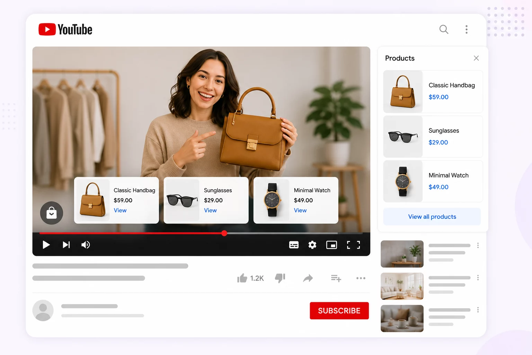Save video to playlist icon
The image size is (532, 355).
[336, 278]
